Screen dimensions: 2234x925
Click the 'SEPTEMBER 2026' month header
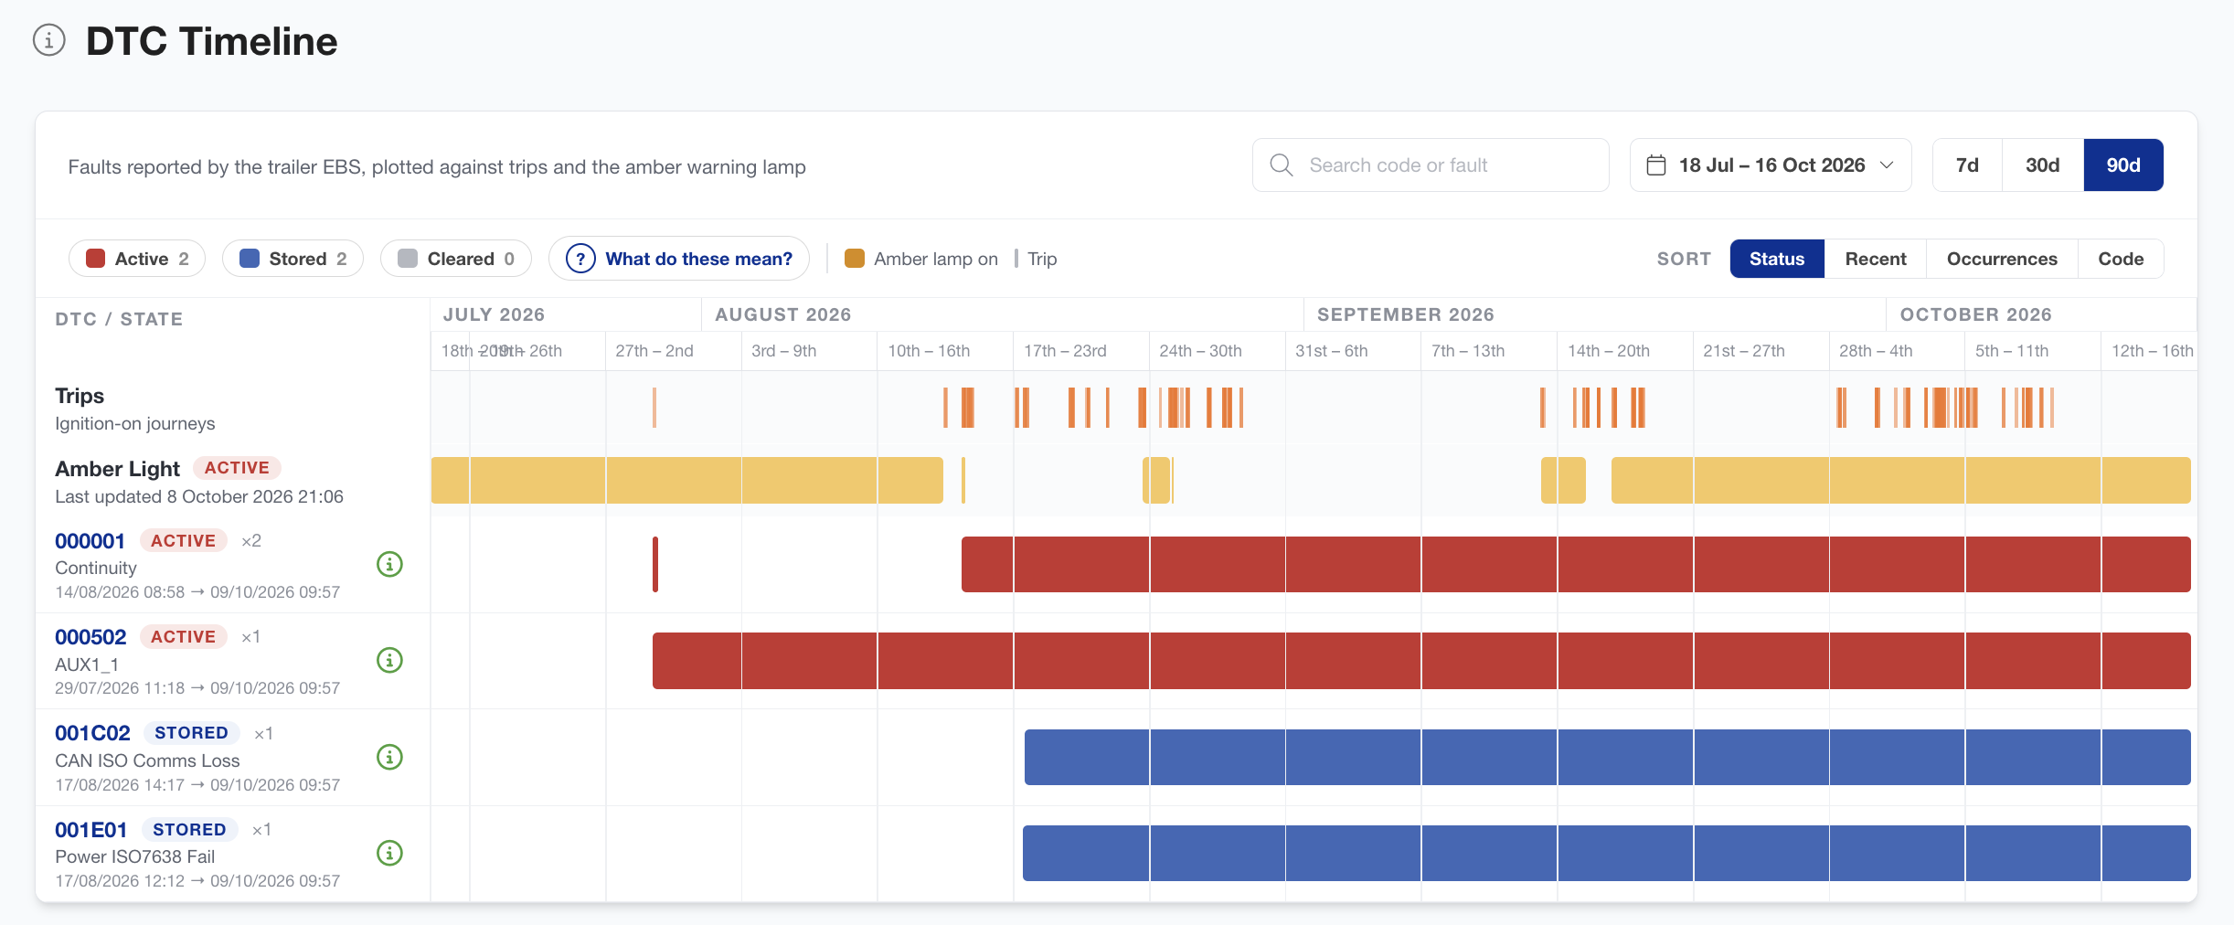pos(1406,314)
